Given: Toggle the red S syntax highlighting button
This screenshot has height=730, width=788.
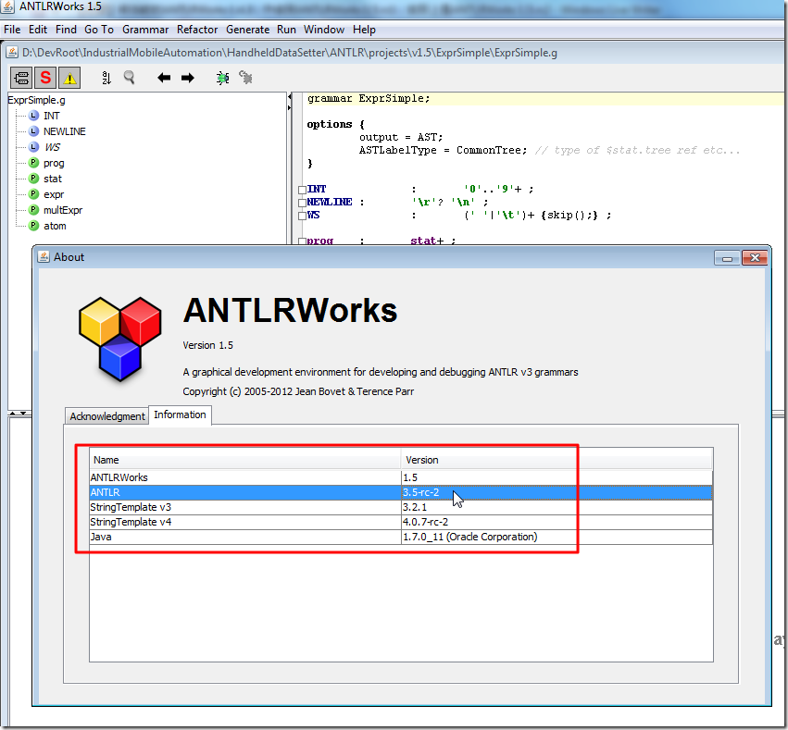Looking at the screenshot, I should 45,78.
